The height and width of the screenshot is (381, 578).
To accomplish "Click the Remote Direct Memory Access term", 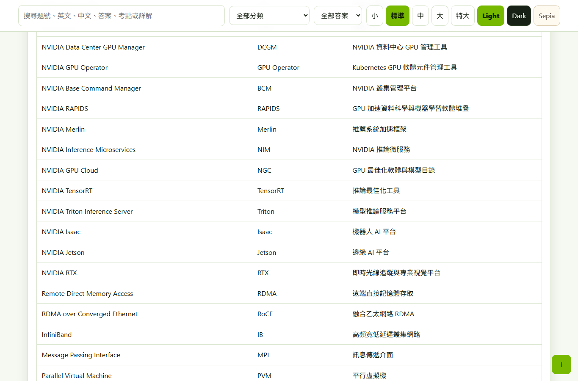I will (87, 294).
